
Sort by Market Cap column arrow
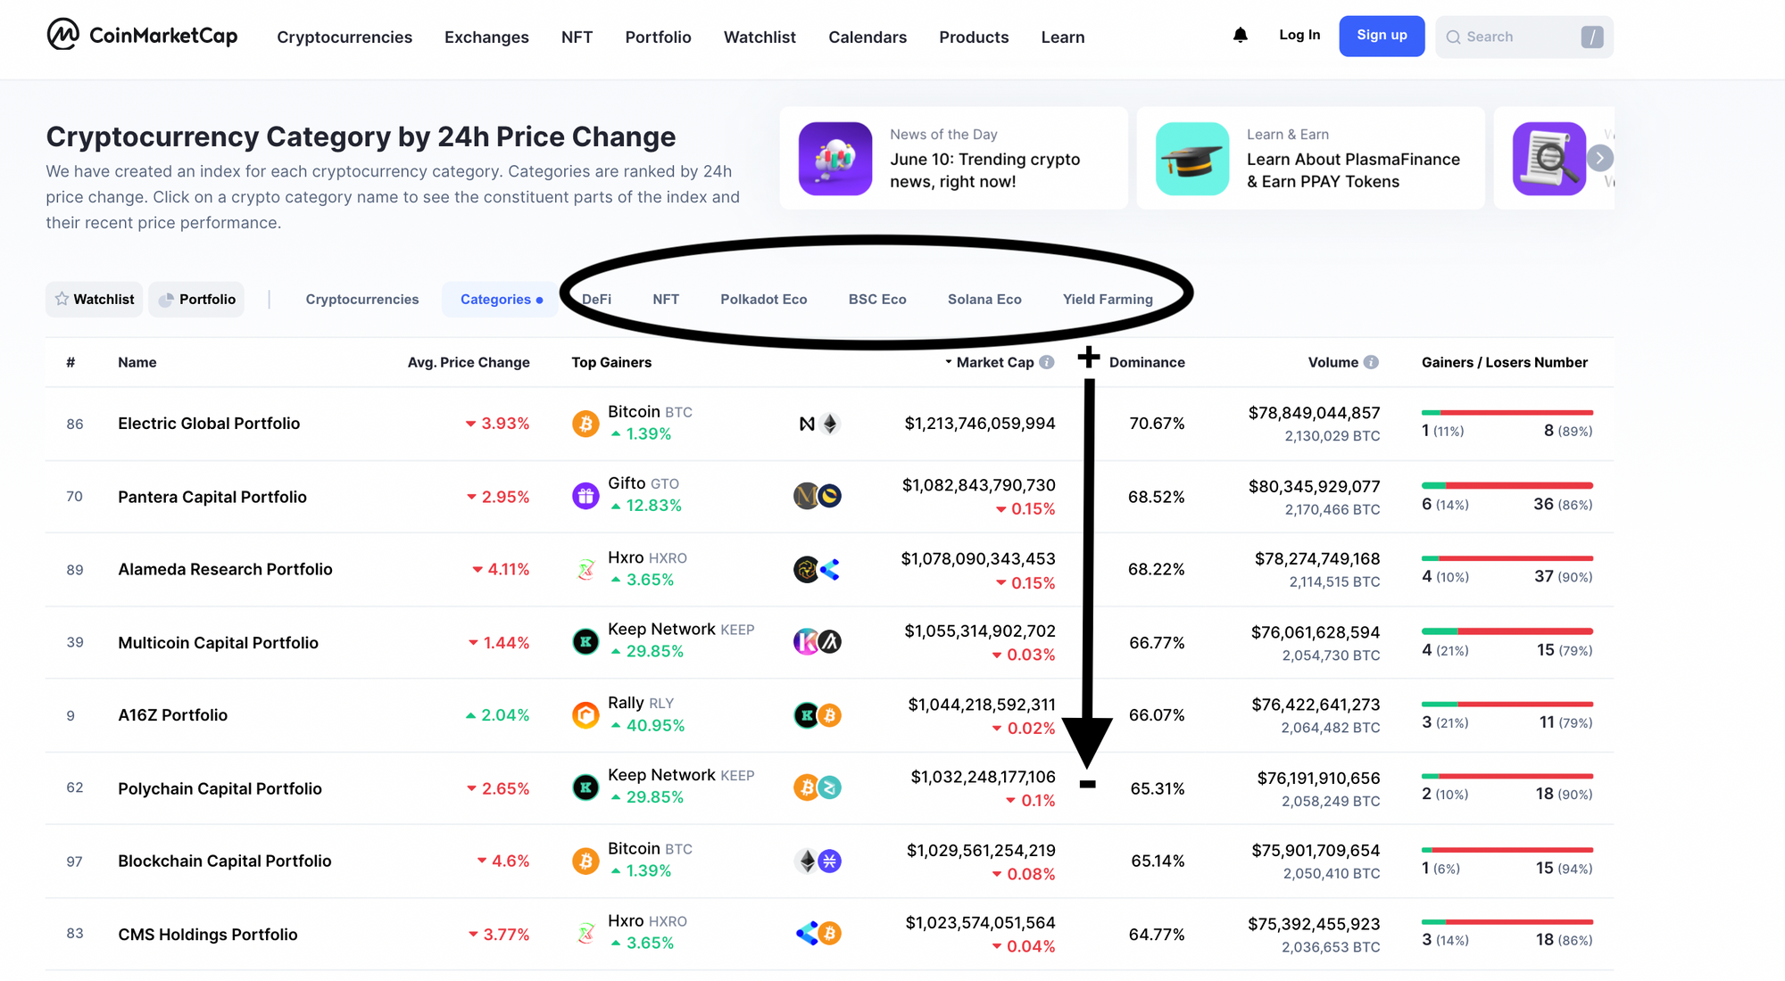pyautogui.click(x=948, y=362)
